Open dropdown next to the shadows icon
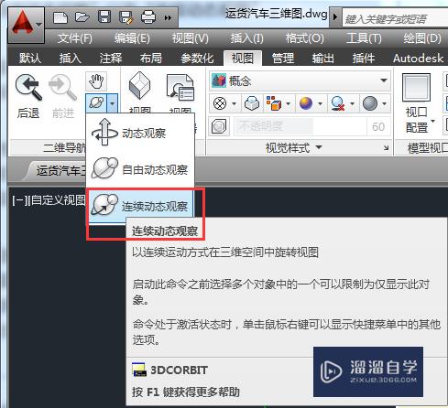 click(235, 103)
